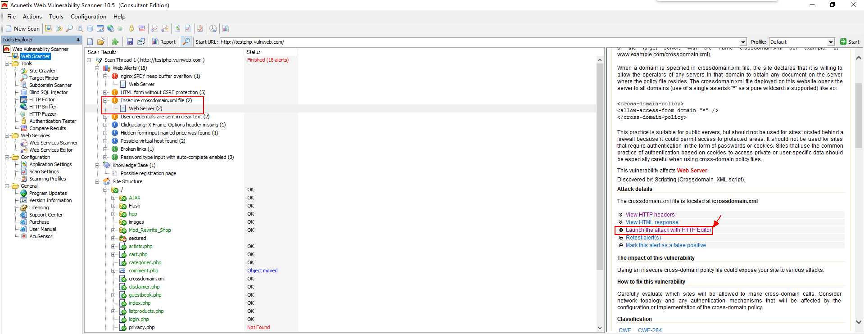This screenshot has width=864, height=334.
Task: Select login.php in Site Structure
Action: pyautogui.click(x=139, y=319)
